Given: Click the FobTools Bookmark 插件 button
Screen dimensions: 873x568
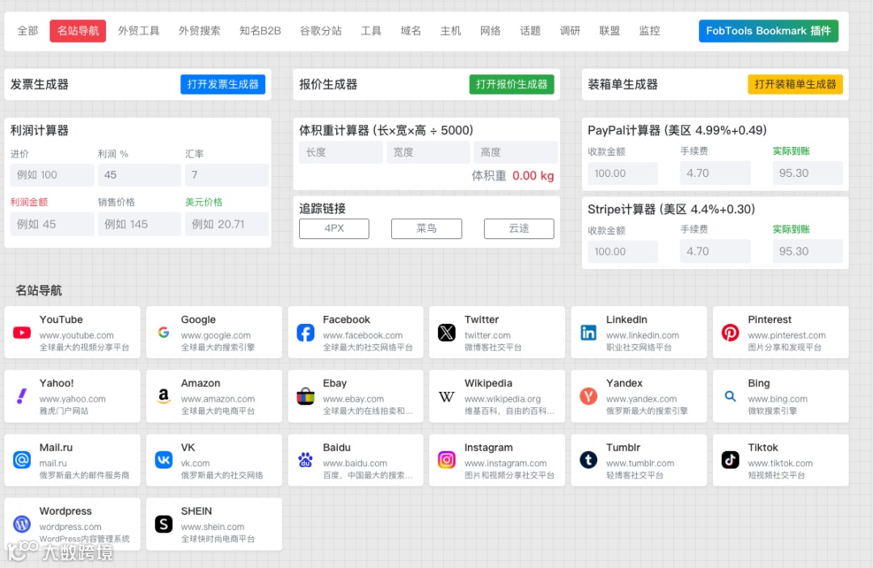Looking at the screenshot, I should (769, 31).
